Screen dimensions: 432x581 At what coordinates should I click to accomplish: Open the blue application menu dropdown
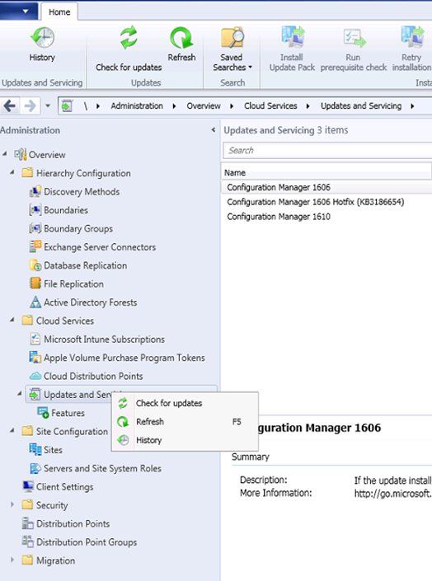(x=18, y=11)
